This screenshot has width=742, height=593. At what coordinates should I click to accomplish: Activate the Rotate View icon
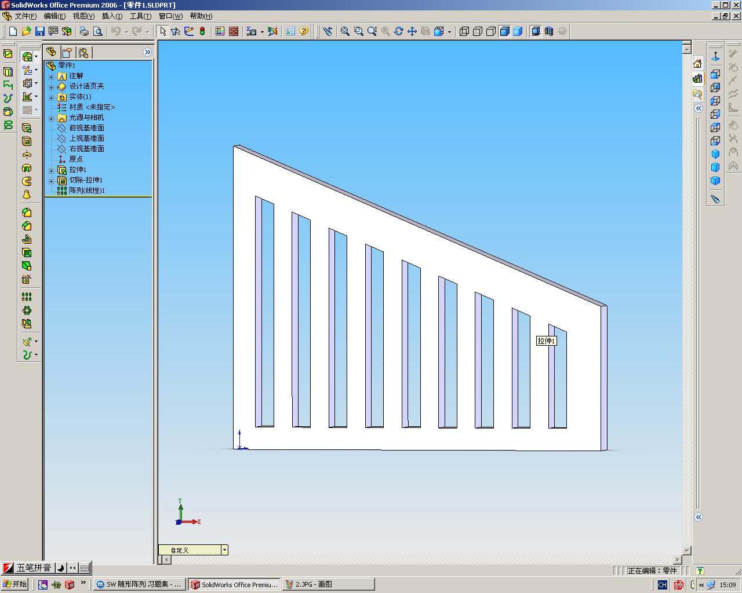[398, 31]
